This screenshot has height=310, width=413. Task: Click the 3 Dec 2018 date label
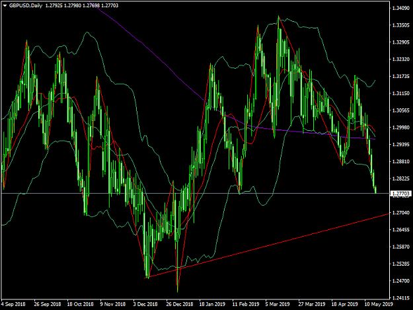[145, 304]
